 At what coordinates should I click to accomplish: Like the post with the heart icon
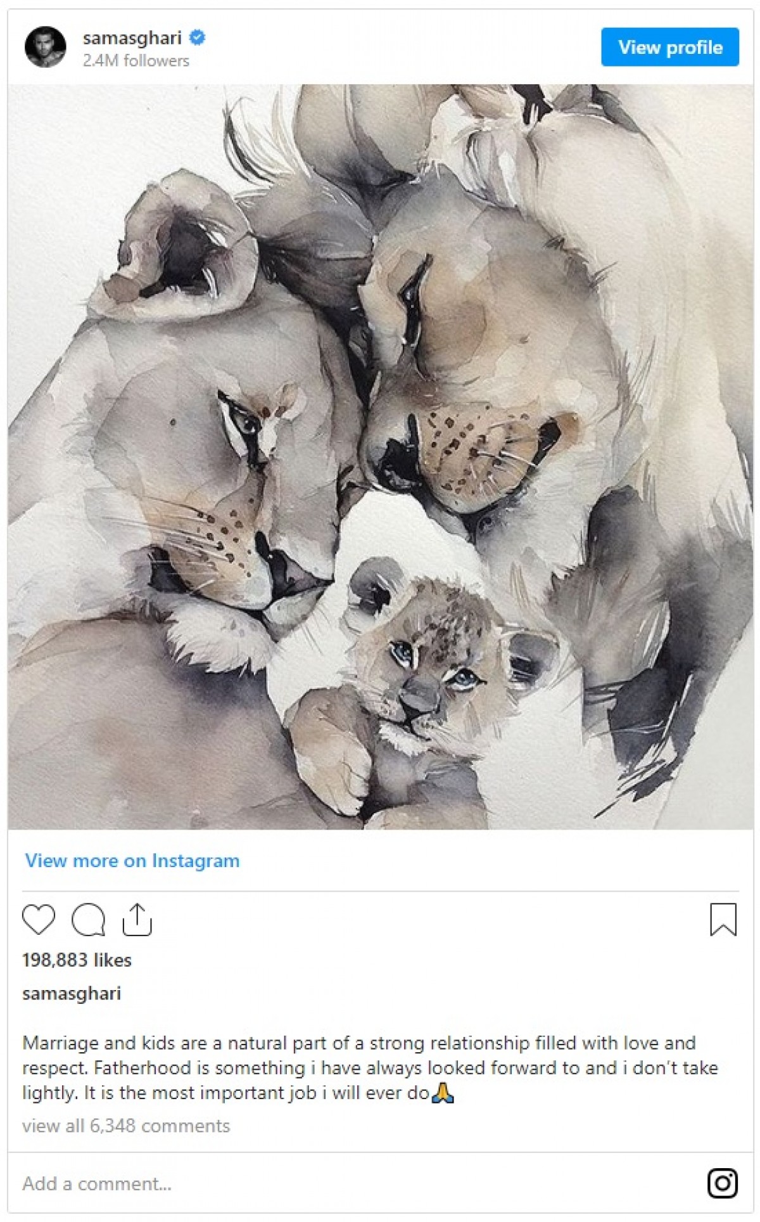click(x=39, y=920)
